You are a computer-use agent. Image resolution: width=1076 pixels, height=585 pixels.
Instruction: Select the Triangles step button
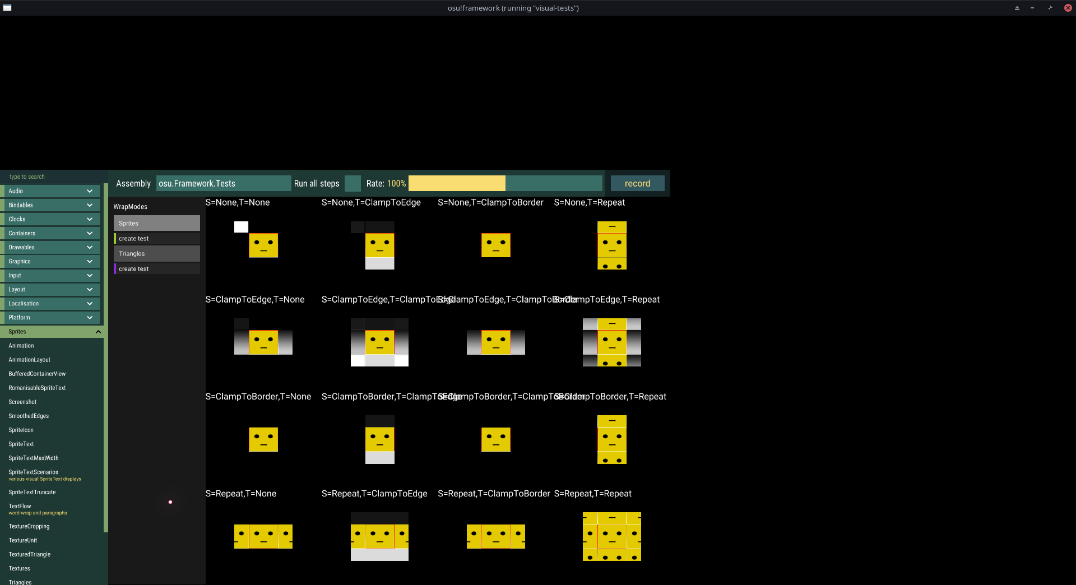click(157, 253)
